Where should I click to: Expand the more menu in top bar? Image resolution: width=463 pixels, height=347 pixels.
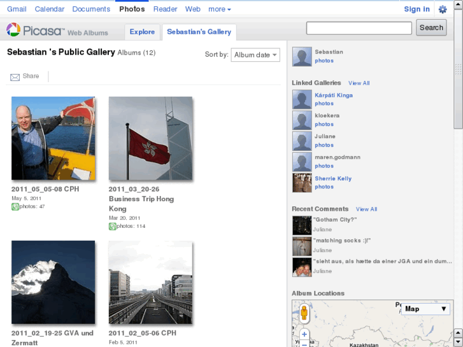219,9
